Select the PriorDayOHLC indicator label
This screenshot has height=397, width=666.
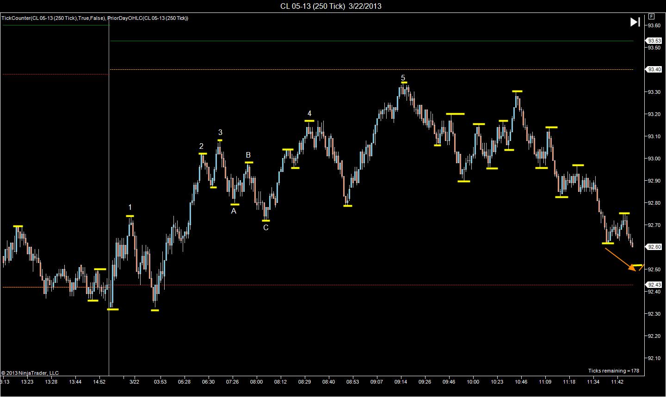[x=148, y=18]
